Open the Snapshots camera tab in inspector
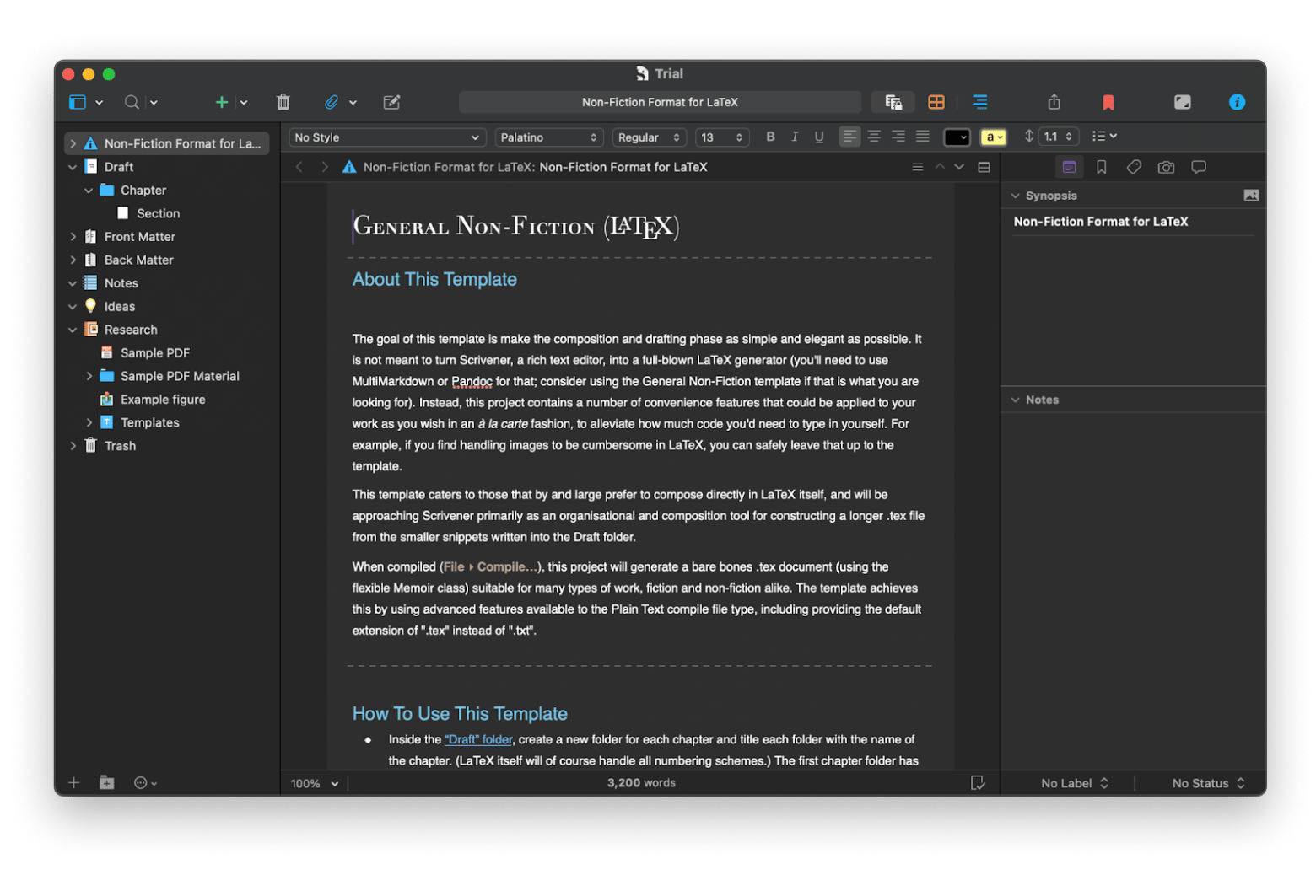The width and height of the screenshot is (1316, 875). point(1166,167)
